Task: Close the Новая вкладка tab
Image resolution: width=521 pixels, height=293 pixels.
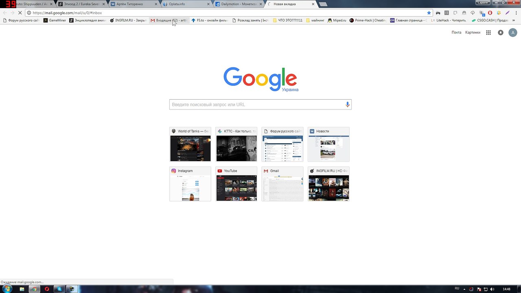Action: click(313, 4)
